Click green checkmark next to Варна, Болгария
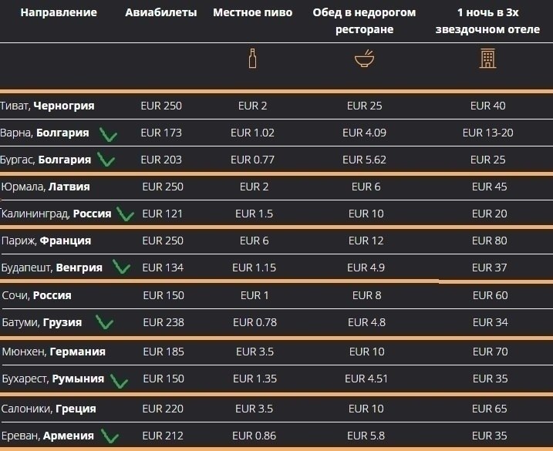Viewport: 553px width, 451px height. (x=109, y=134)
